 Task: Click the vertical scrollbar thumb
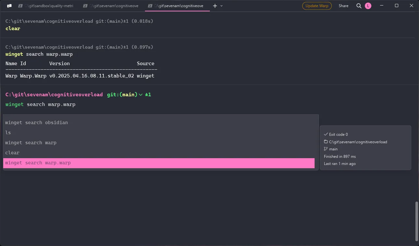[x=416, y=221]
